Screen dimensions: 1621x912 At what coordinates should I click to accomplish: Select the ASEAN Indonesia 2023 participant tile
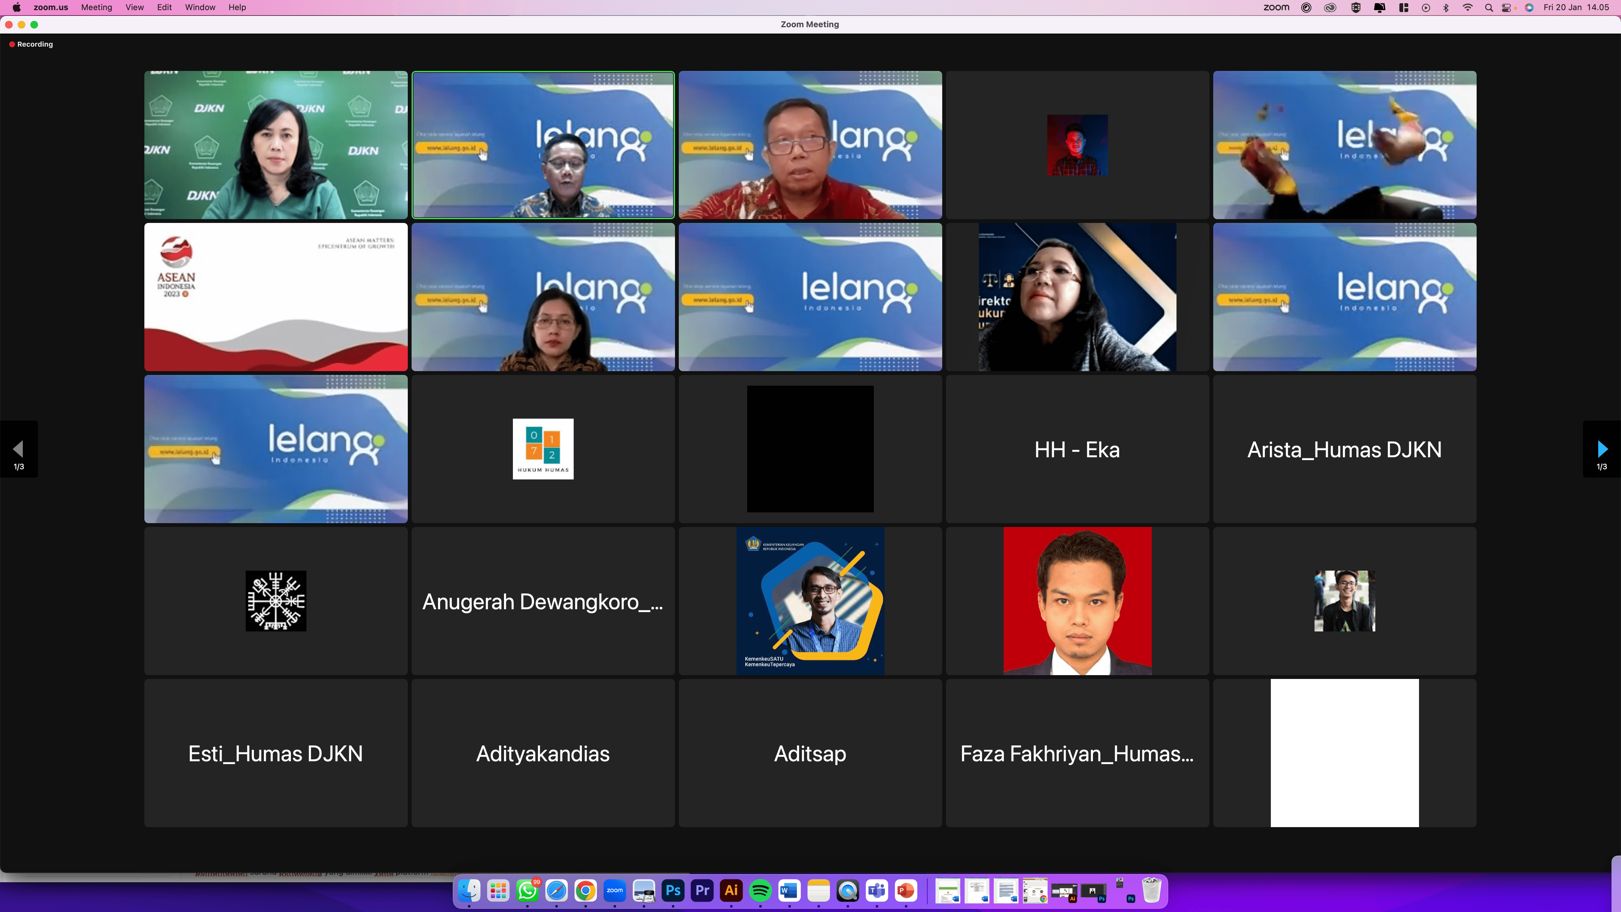point(276,297)
